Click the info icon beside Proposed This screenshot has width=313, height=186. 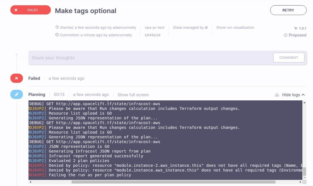pyautogui.click(x=286, y=35)
